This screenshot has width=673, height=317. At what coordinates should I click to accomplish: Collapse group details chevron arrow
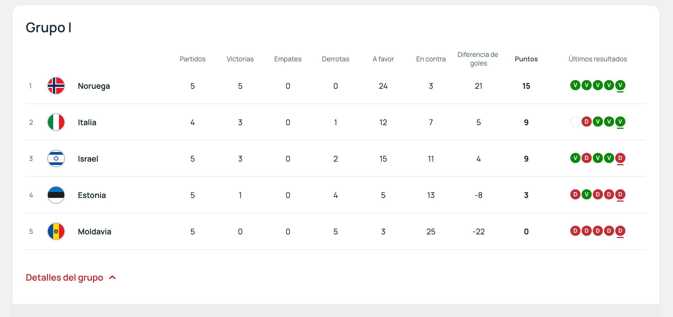tap(112, 278)
